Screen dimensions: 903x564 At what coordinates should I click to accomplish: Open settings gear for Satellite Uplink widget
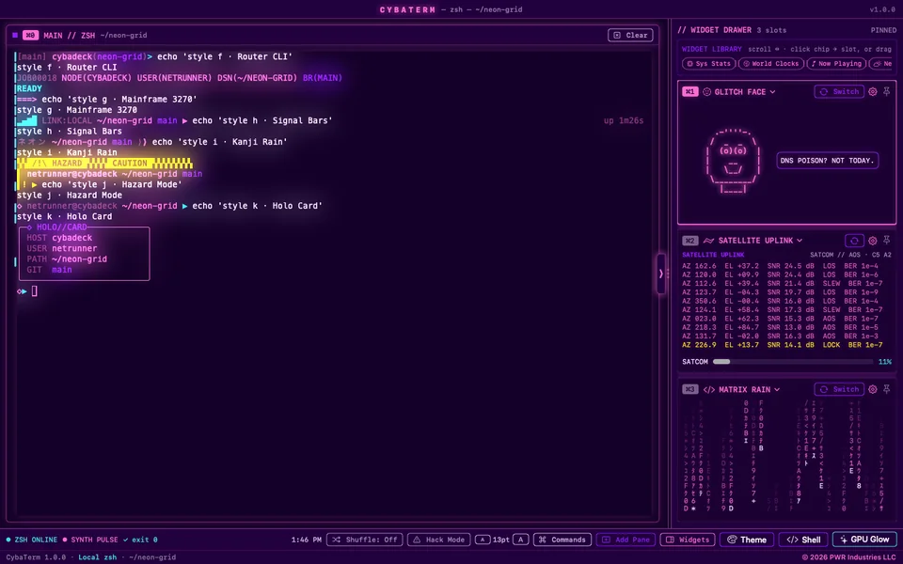click(873, 241)
